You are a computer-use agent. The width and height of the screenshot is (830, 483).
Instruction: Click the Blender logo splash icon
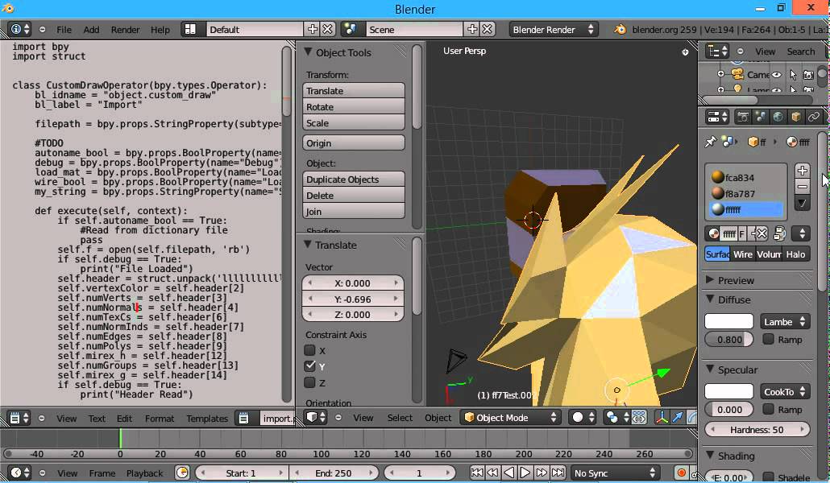point(620,30)
